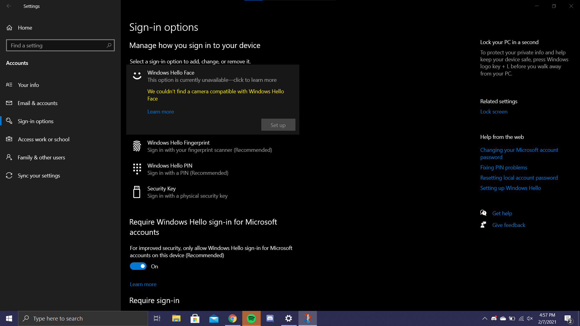Turn off Require Windows Hello sign-in toggle
The height and width of the screenshot is (326, 580).
(x=138, y=266)
